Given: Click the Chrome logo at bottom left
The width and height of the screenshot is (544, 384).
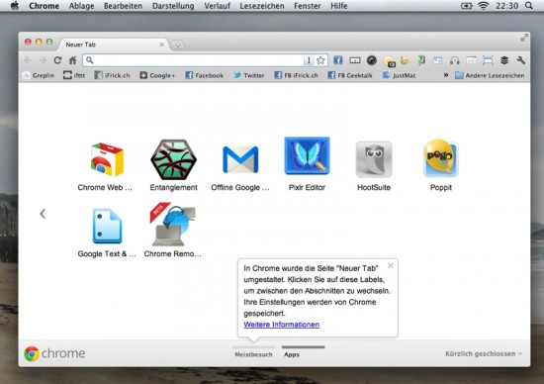Looking at the screenshot, I should pos(54,353).
